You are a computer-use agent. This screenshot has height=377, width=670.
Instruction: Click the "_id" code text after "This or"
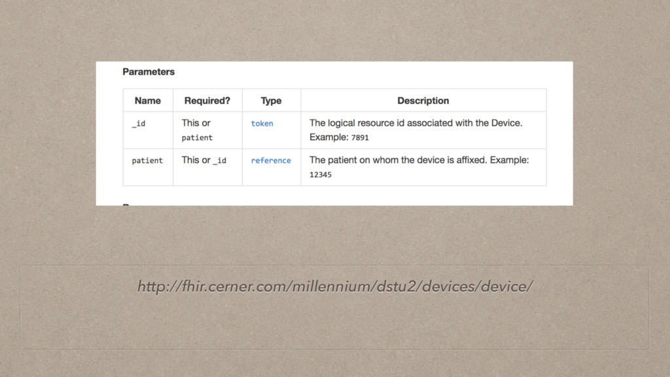220,160
